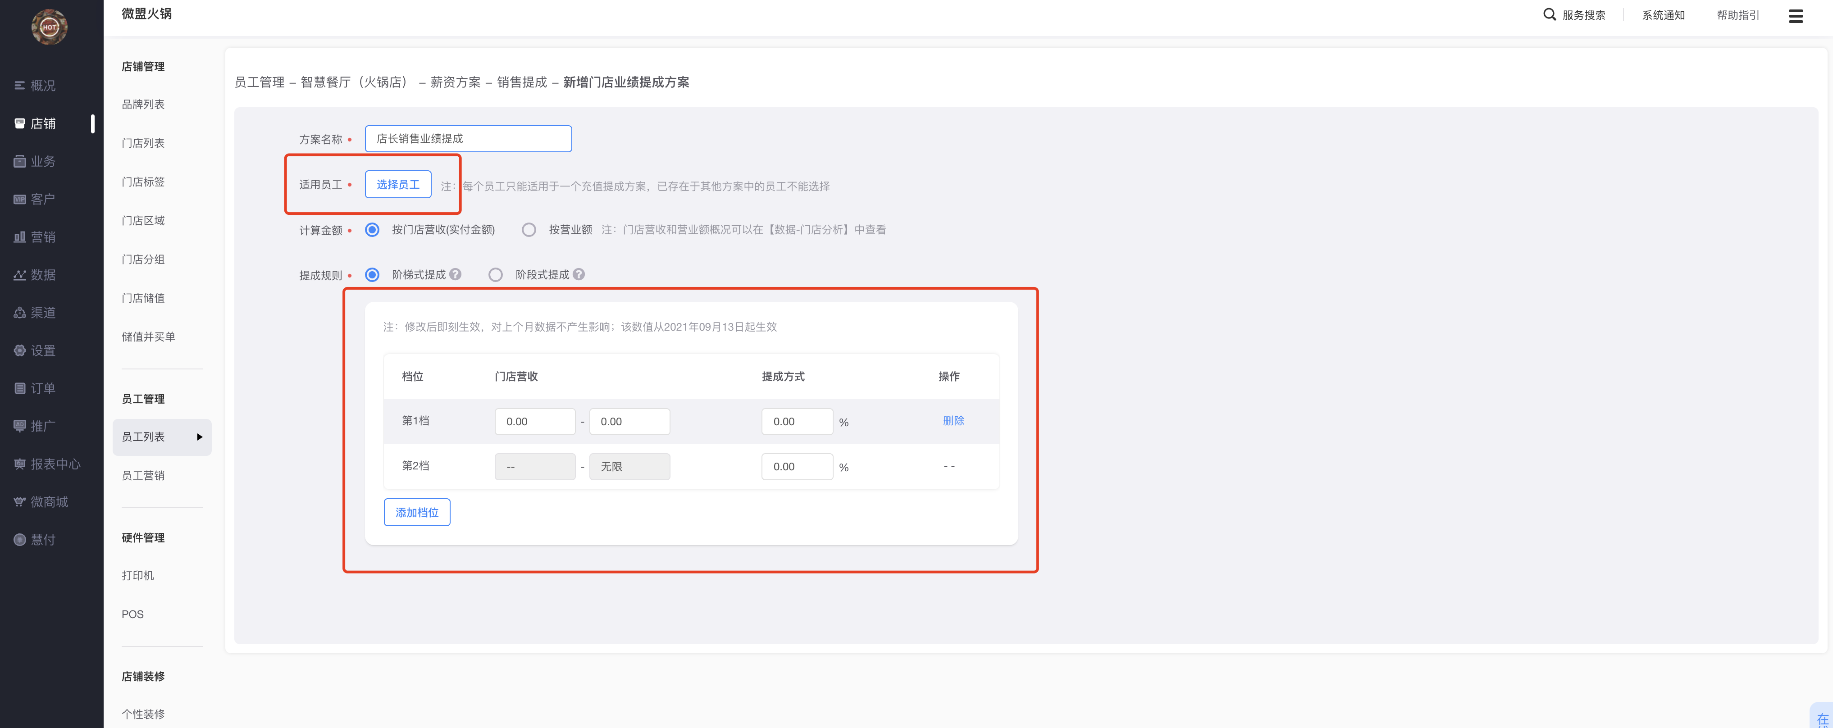Open 员工营销 menu item
Screen dimensions: 1833x728
point(143,475)
